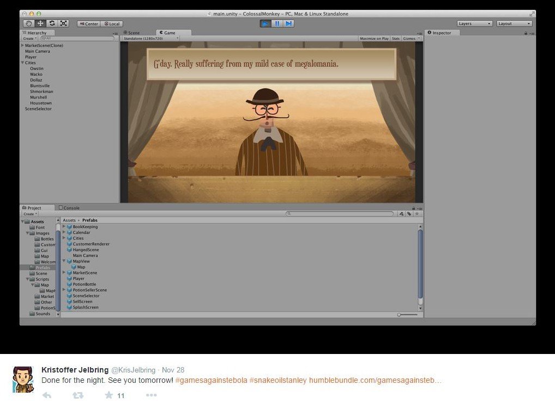Toggle Local/Global handle orientation
Viewport: 555px width, 403px height.
112,24
